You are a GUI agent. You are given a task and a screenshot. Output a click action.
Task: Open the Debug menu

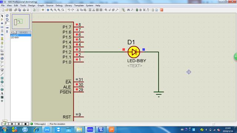pyautogui.click(x=59, y=6)
